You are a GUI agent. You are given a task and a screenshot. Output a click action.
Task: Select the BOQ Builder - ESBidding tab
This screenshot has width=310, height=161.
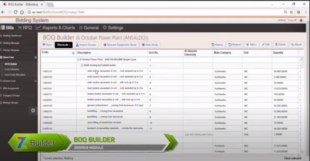click(x=23, y=4)
